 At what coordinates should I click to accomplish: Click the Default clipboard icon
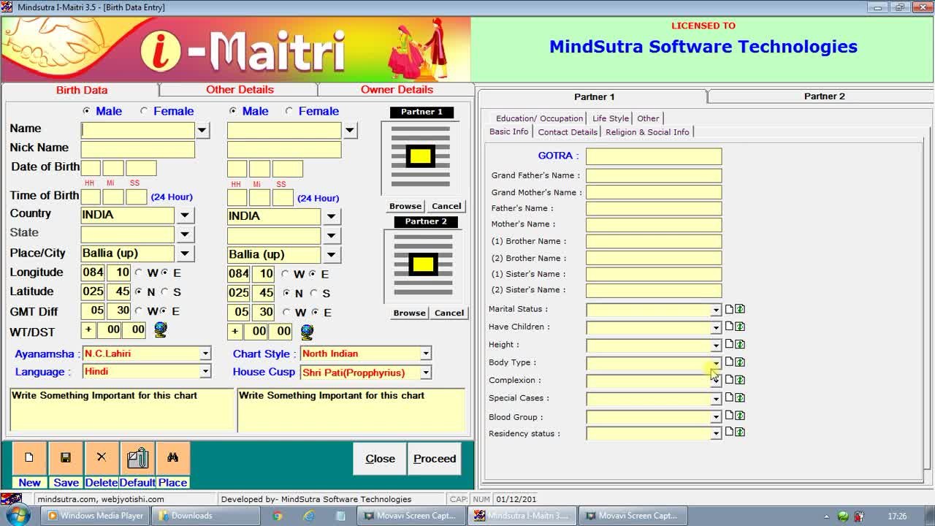pos(137,458)
